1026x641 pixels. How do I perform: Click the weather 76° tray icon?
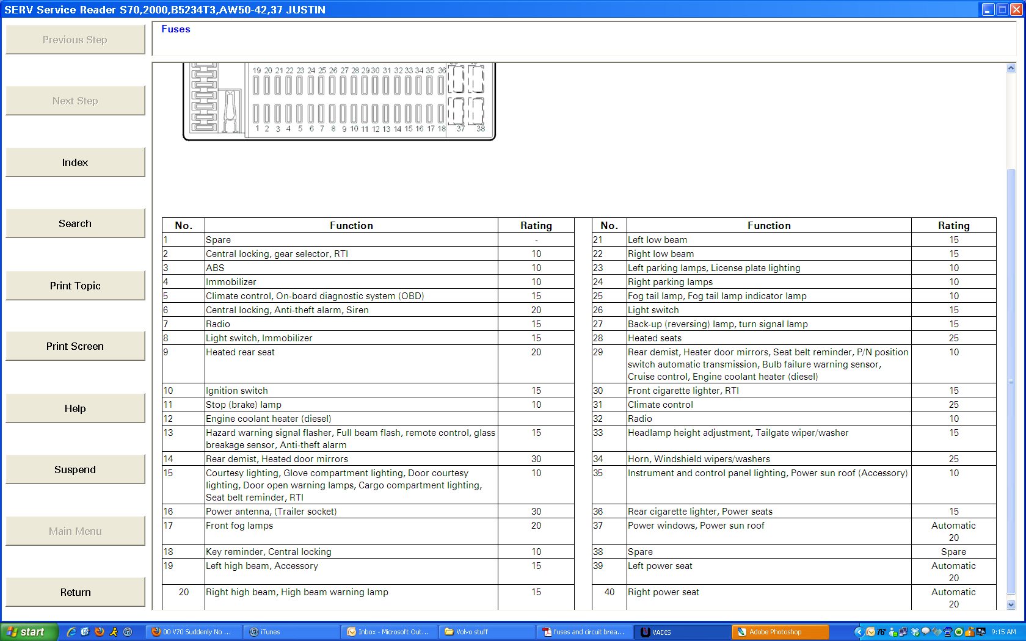881,632
